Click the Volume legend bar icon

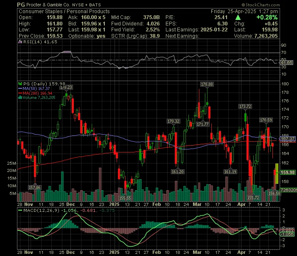20,98
